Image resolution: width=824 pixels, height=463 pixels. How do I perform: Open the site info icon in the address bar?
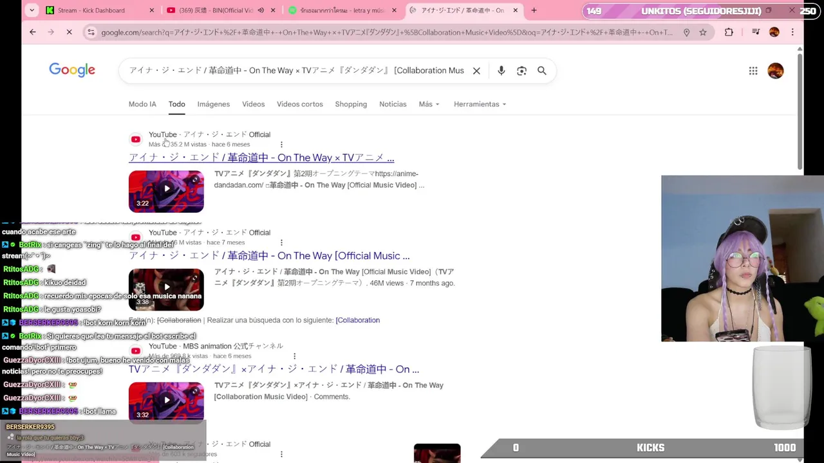point(91,32)
